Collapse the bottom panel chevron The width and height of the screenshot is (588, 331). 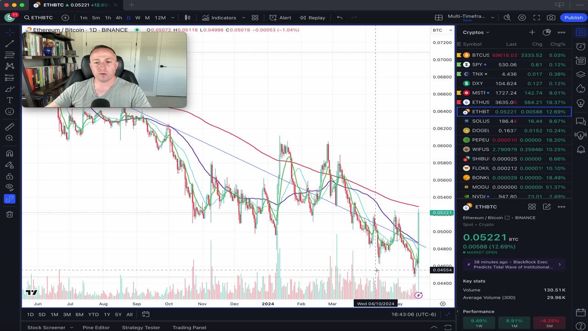(x=434, y=327)
